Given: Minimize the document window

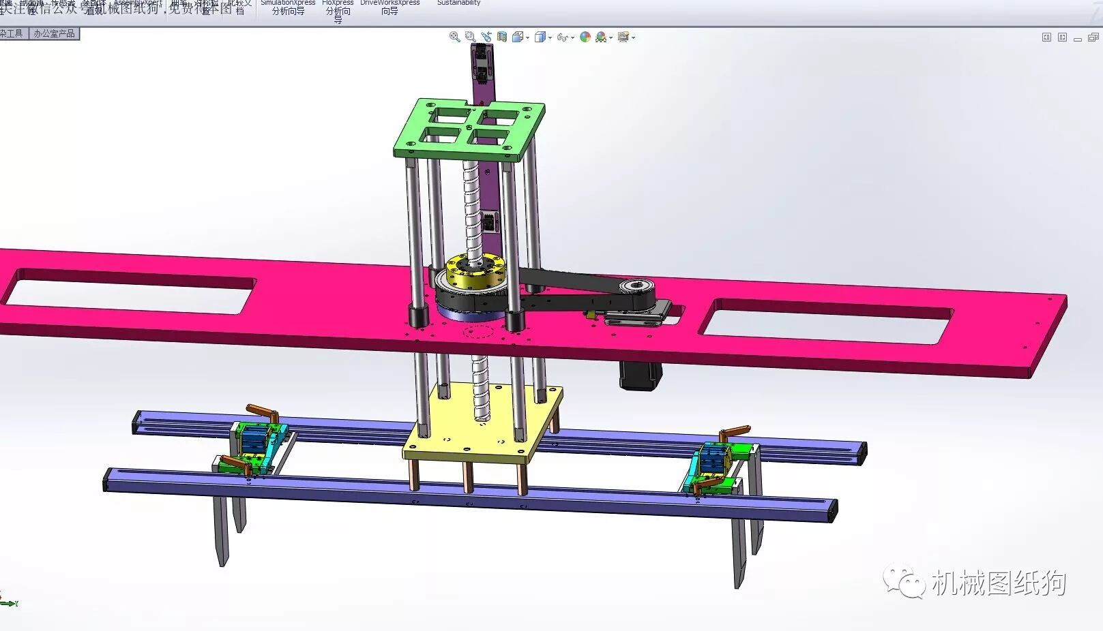Looking at the screenshot, I should tap(1078, 38).
